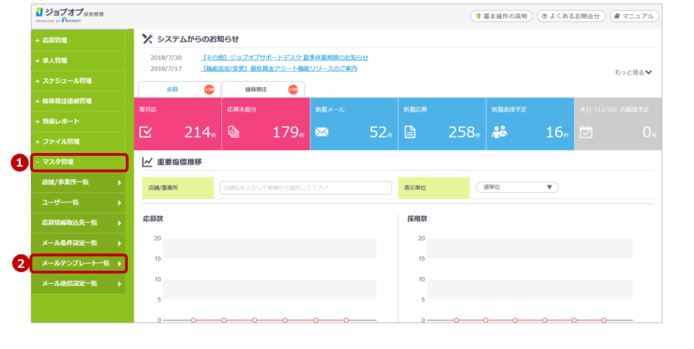Collapse the マスタ管理 menu section
This screenshot has width=694, height=349.
pos(78,162)
